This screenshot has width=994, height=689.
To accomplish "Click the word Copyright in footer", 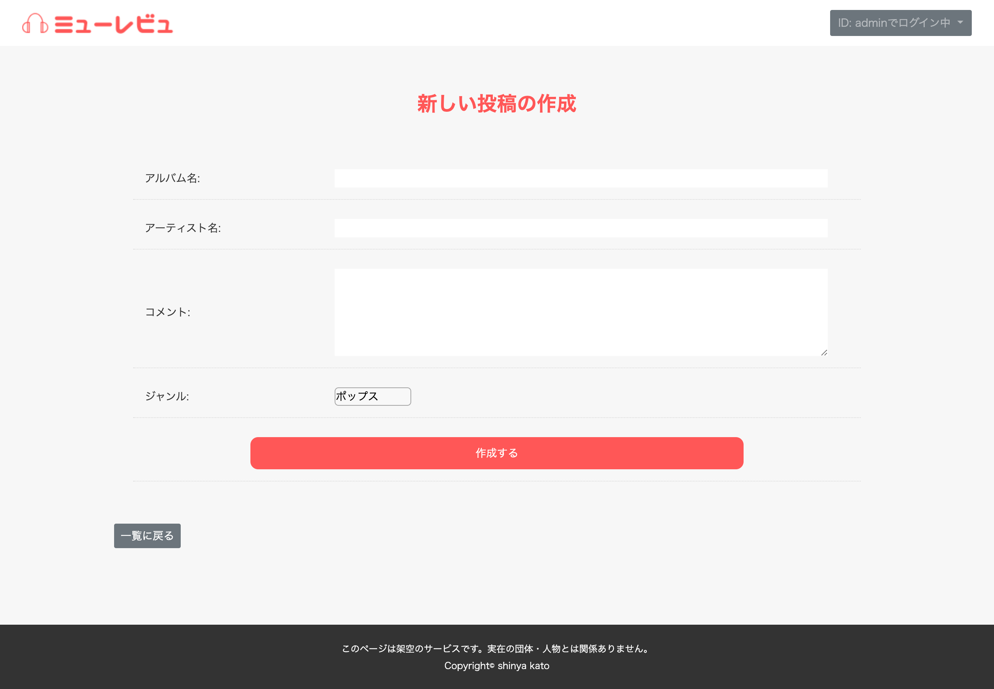I will [467, 666].
